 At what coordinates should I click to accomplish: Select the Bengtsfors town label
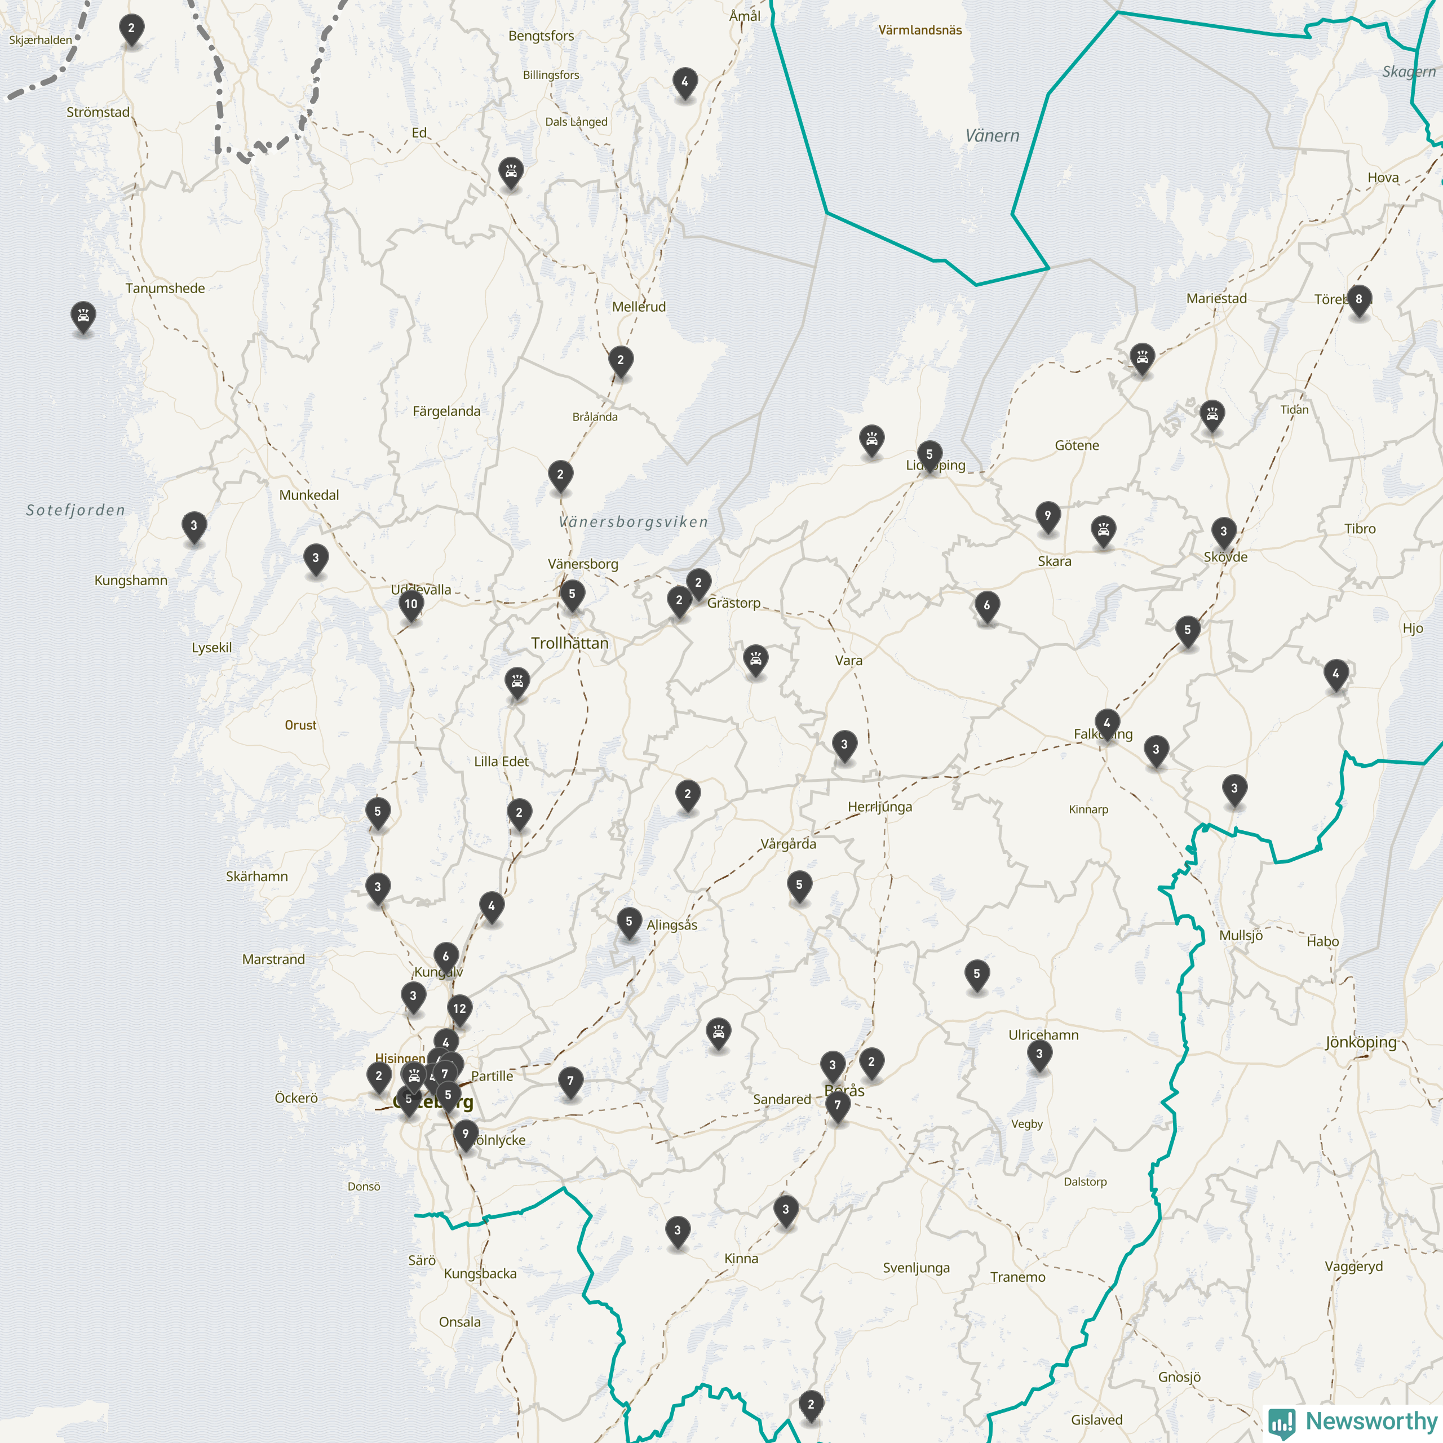[541, 36]
